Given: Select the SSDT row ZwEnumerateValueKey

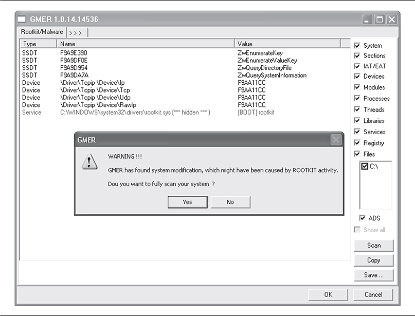Looking at the screenshot, I should (185, 60).
